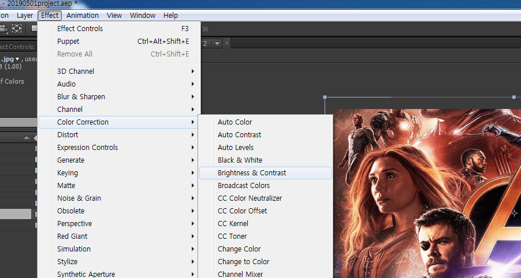The width and height of the screenshot is (521, 278).
Task: Apply the CC Toner effect
Action: pyautogui.click(x=266, y=236)
